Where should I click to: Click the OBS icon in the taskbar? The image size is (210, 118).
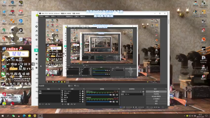pyautogui.click(x=40, y=116)
